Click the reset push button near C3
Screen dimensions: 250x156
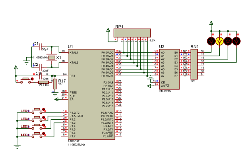(25, 81)
